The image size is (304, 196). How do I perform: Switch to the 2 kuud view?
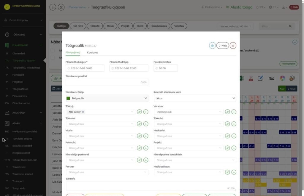(x=292, y=89)
